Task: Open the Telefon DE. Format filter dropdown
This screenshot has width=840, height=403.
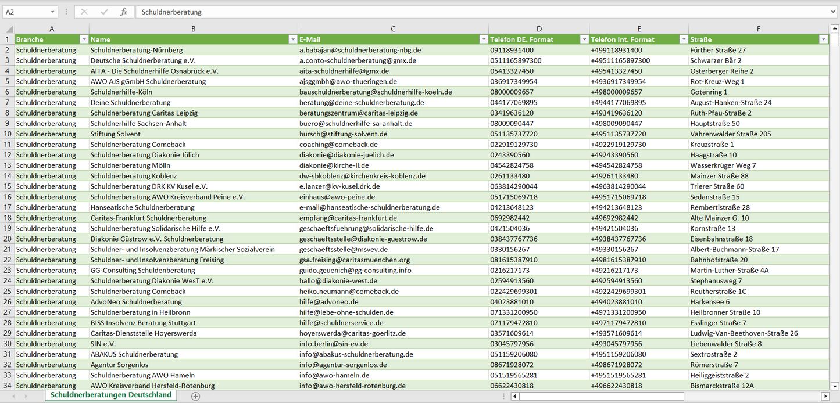Action: point(584,39)
